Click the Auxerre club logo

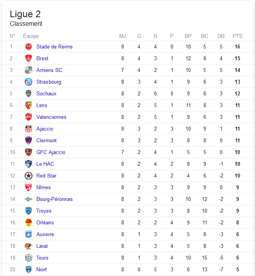(28, 234)
